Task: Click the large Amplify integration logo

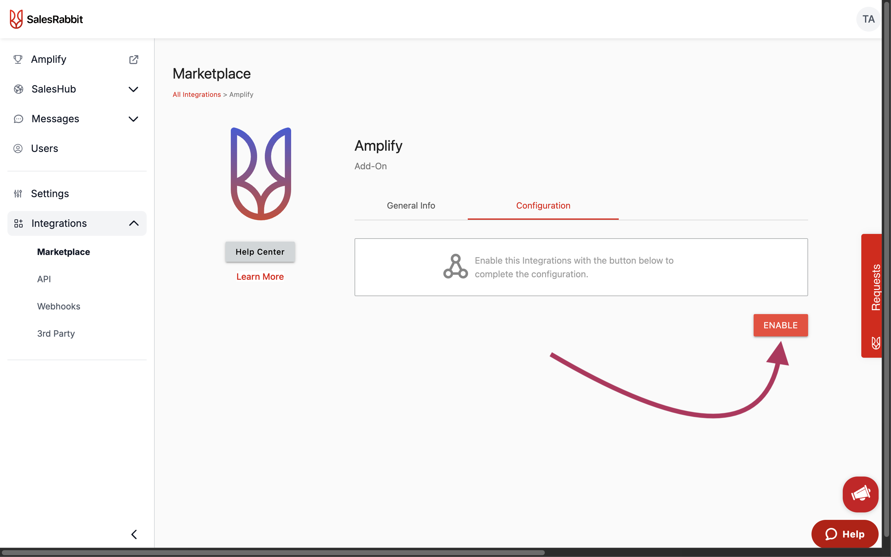Action: (x=261, y=174)
